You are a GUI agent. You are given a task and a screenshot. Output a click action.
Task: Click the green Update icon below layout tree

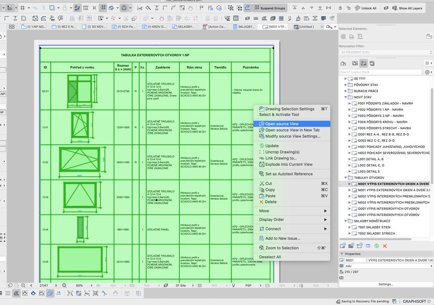coord(377,246)
